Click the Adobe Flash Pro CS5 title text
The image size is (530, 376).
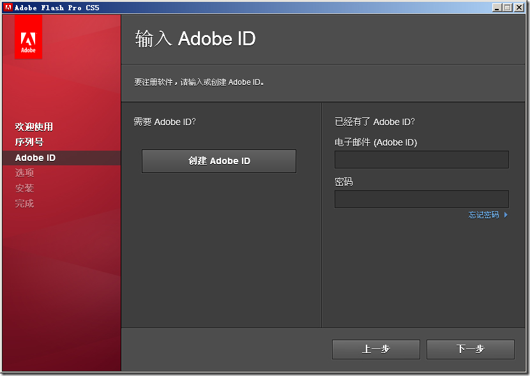tap(57, 8)
